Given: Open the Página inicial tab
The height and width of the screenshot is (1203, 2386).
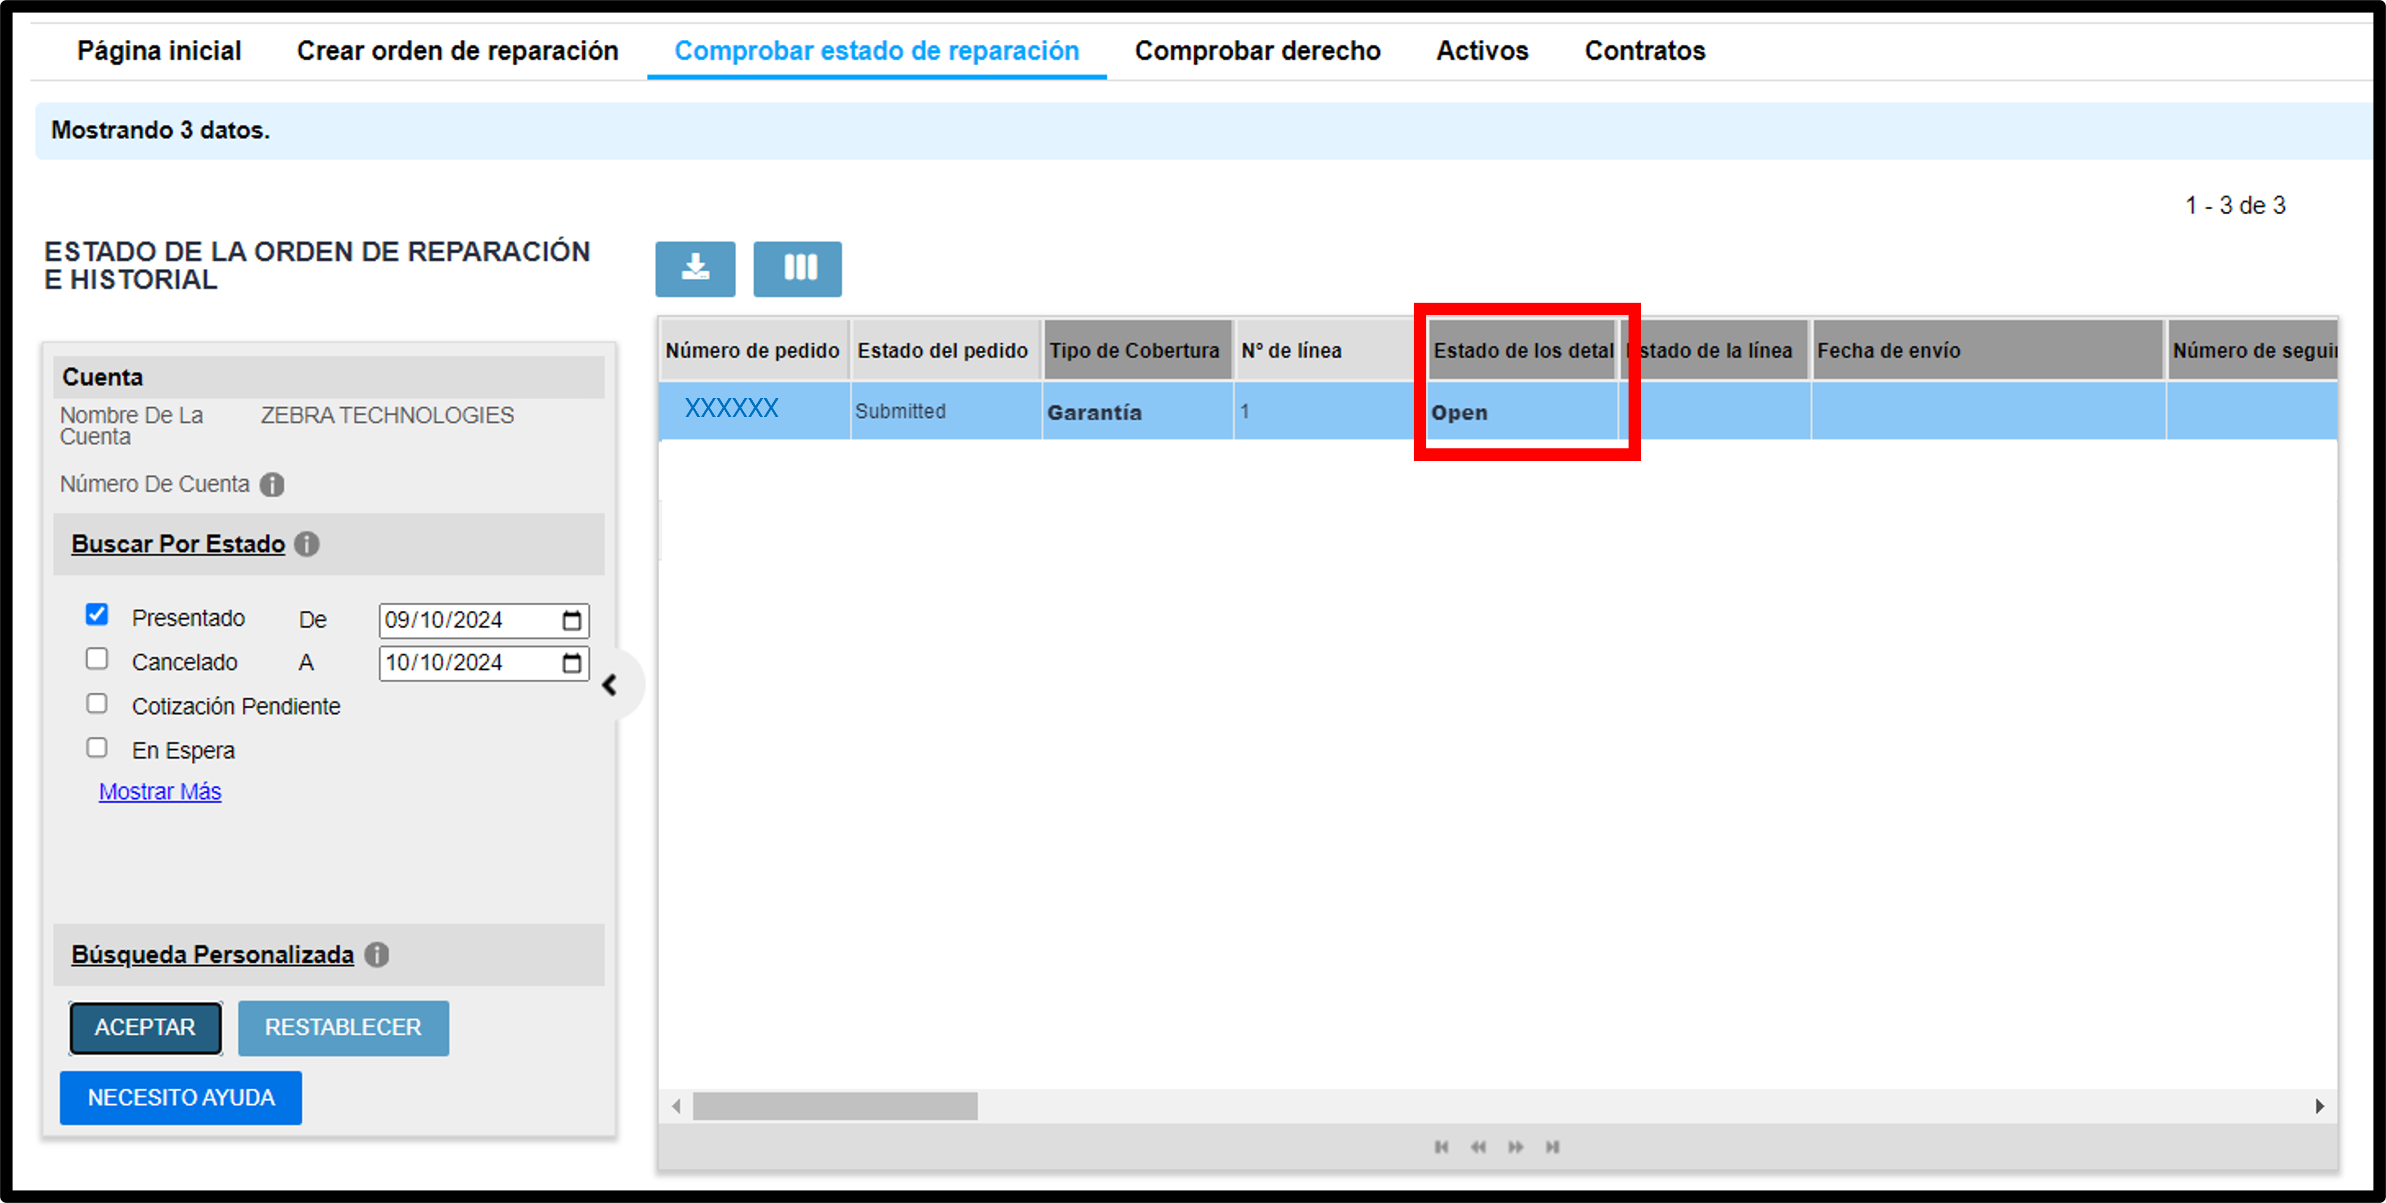Looking at the screenshot, I should tap(158, 51).
